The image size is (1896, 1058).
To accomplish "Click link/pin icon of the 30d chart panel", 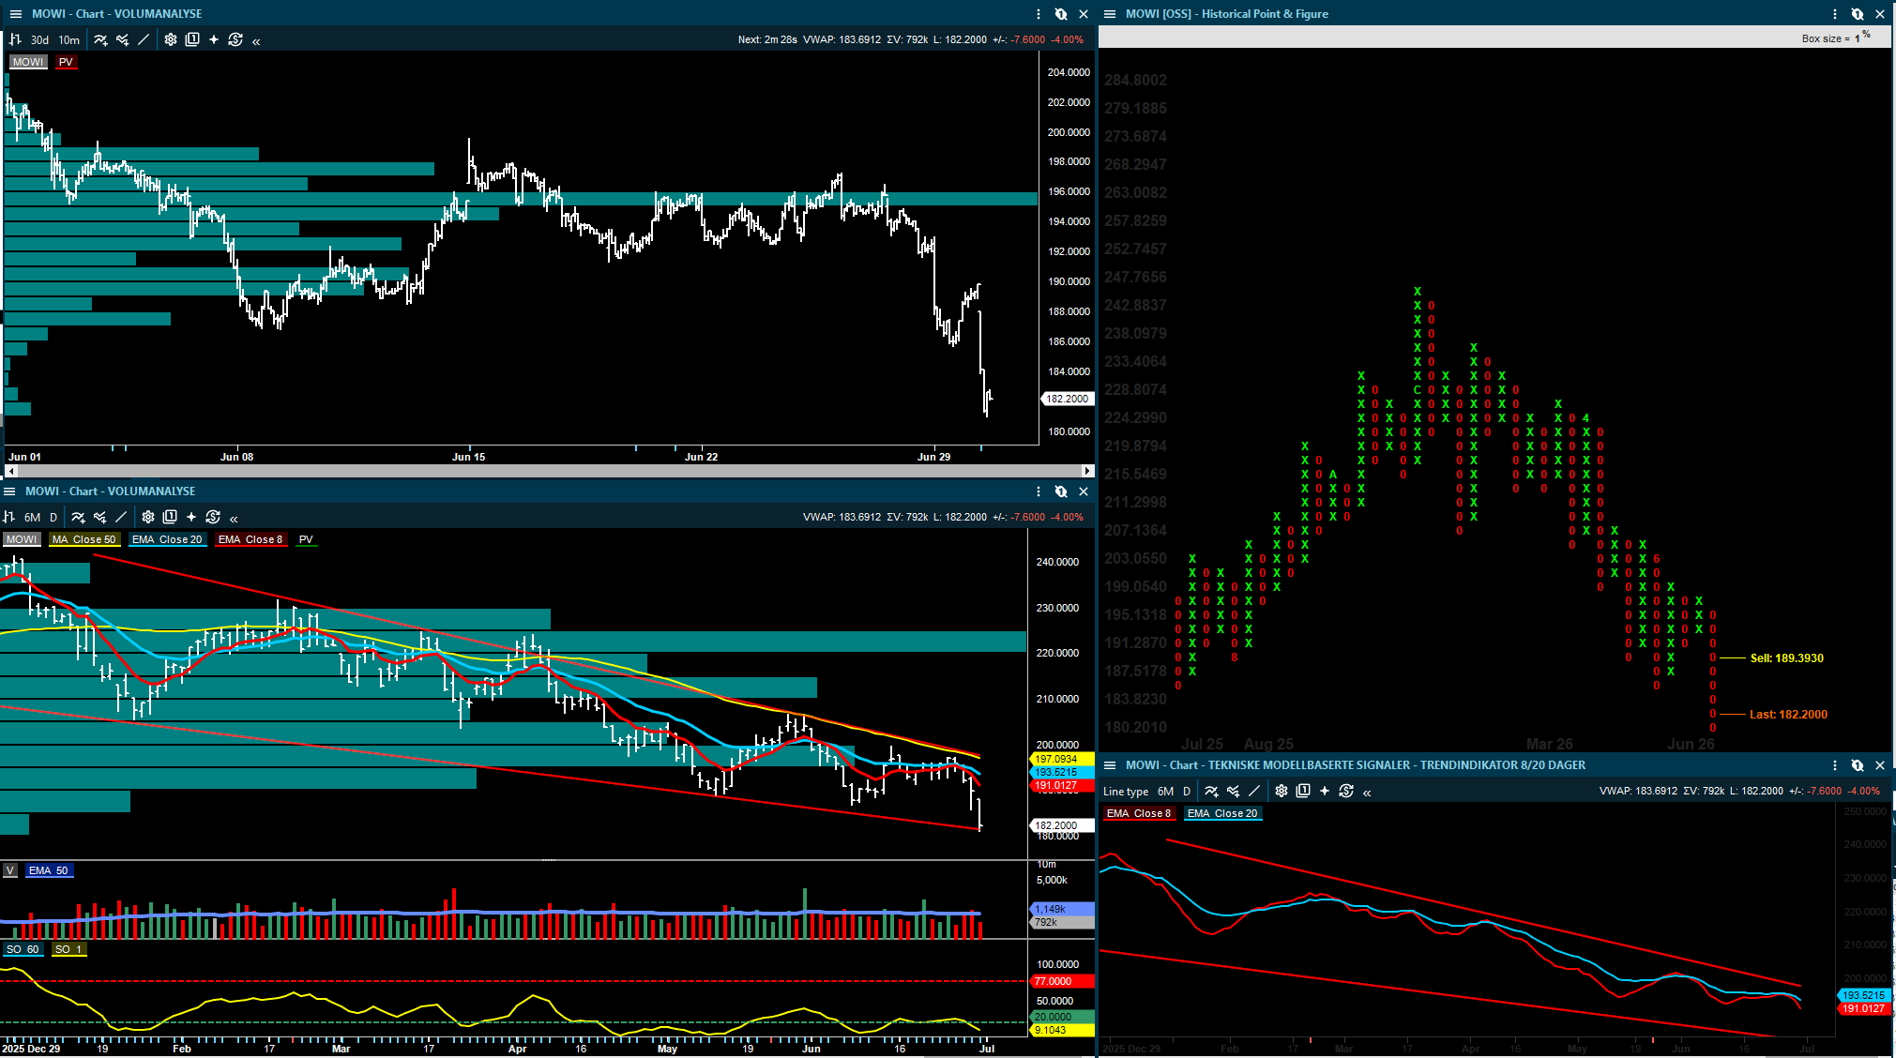I will coord(1061,14).
